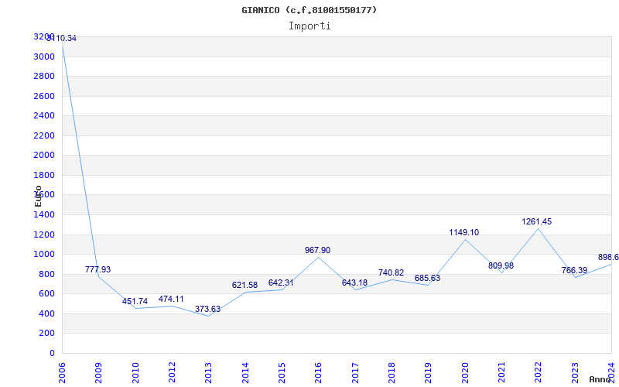Click the 2200 y-axis tick label

pyautogui.click(x=45, y=135)
